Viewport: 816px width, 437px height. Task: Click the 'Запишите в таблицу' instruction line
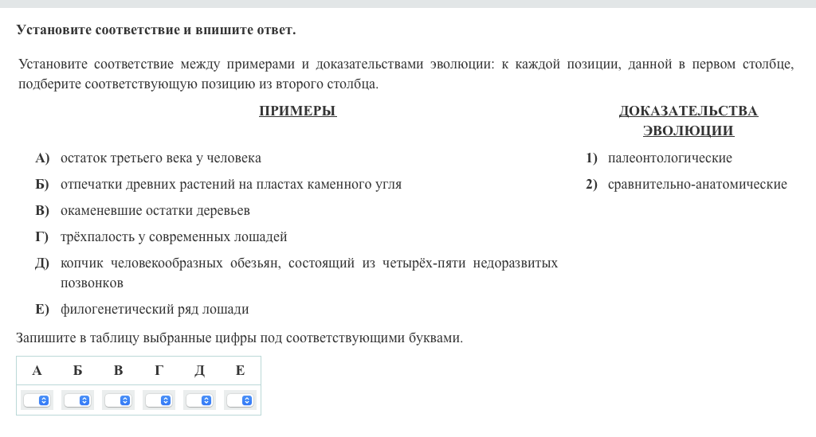(239, 338)
